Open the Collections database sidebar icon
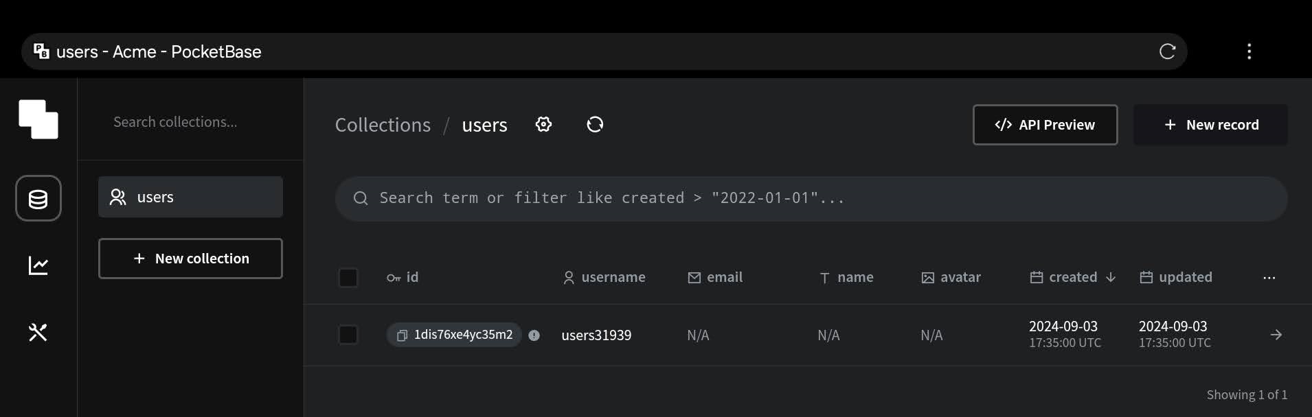Viewport: 1312px width, 417px height. click(38, 199)
